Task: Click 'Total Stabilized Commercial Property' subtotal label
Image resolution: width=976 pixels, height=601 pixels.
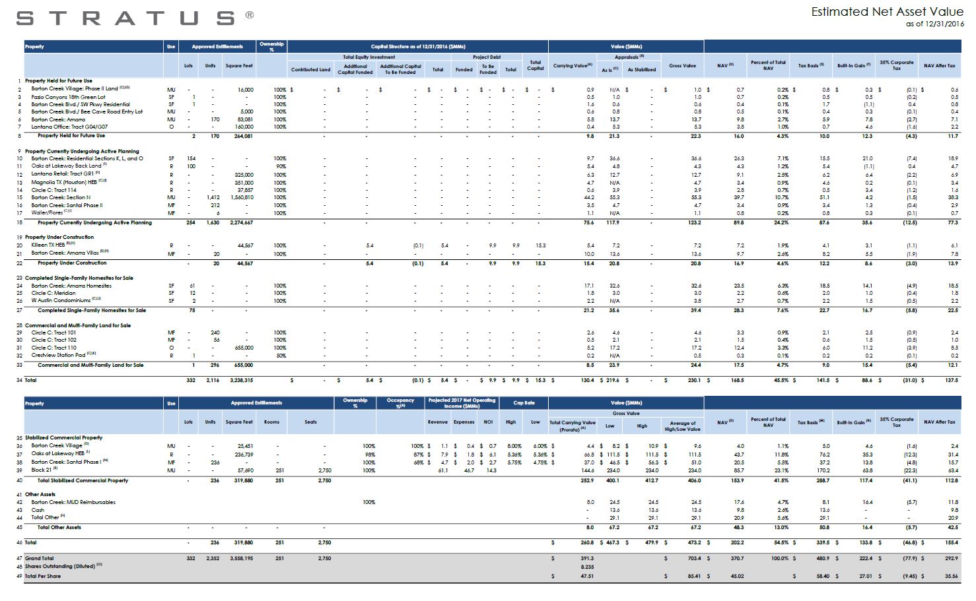Action: click(x=83, y=480)
